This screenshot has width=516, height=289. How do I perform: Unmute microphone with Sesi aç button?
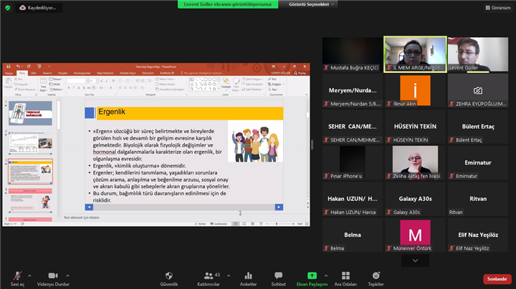pyautogui.click(x=16, y=278)
